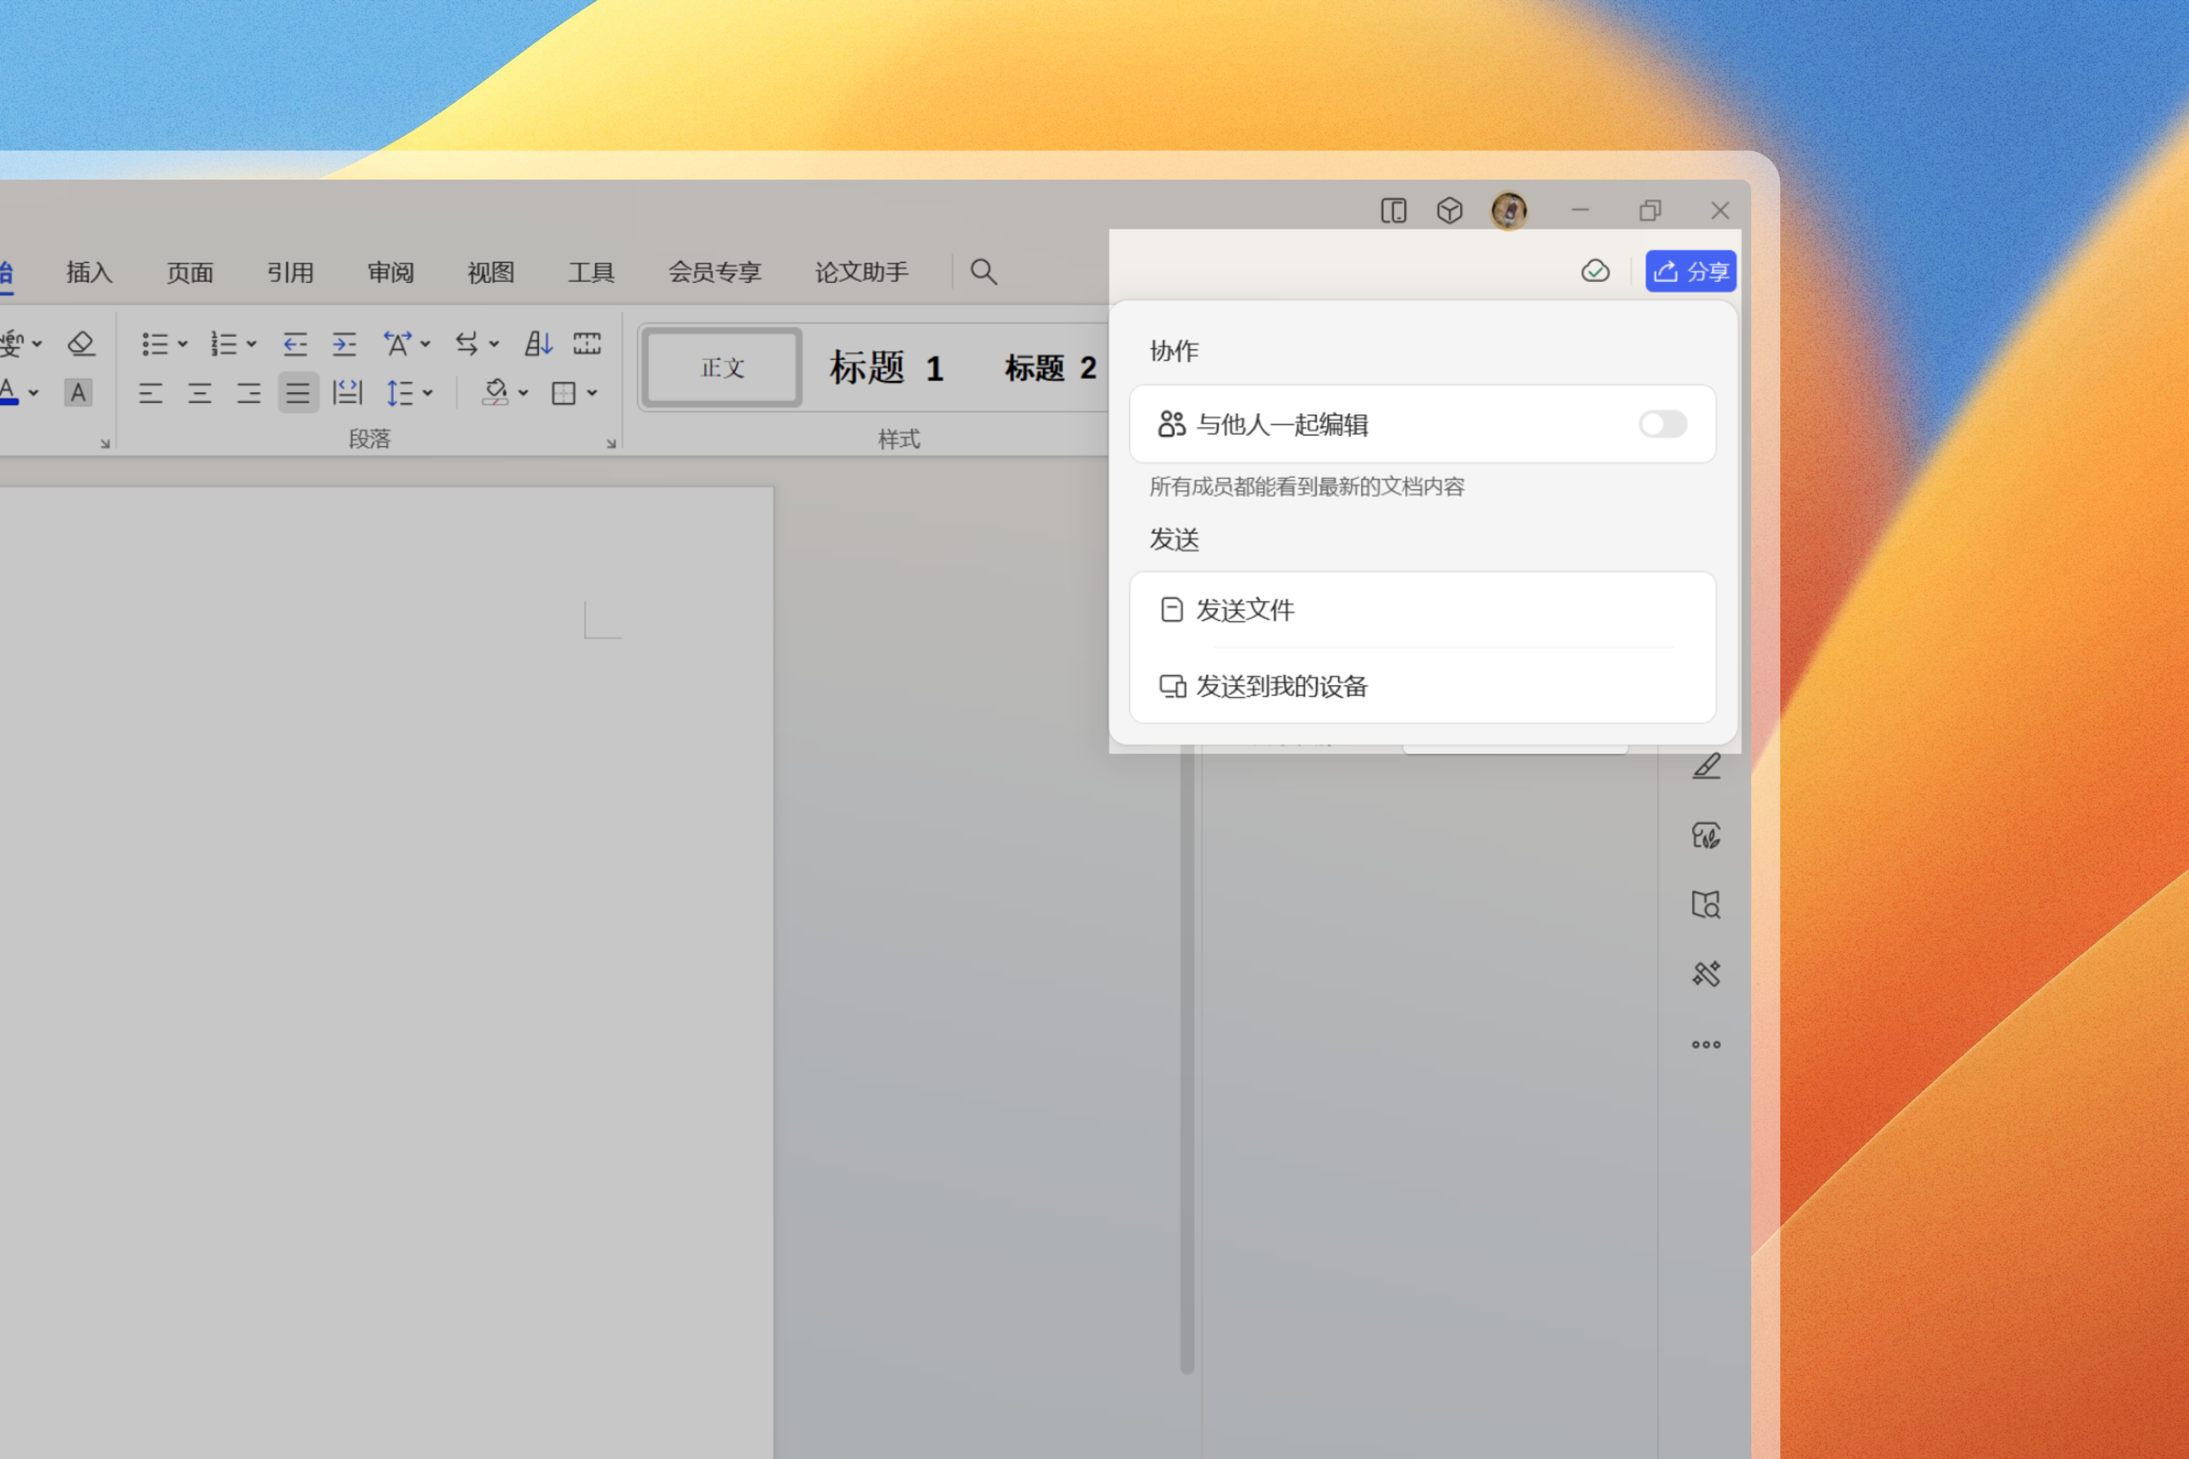Screen dimensions: 2189x1459
Task: Toggle paragraph marks display icon
Action: 587,344
